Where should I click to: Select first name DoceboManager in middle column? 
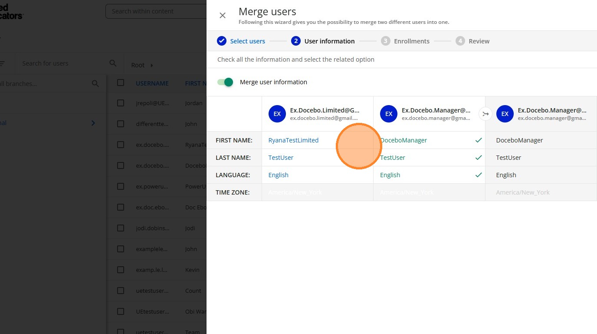point(403,140)
